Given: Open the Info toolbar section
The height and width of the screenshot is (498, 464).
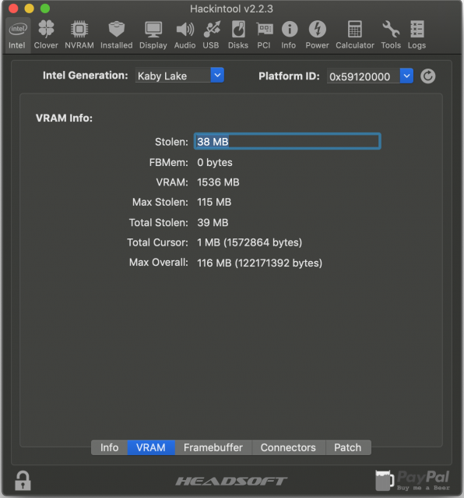Looking at the screenshot, I should 289,35.
